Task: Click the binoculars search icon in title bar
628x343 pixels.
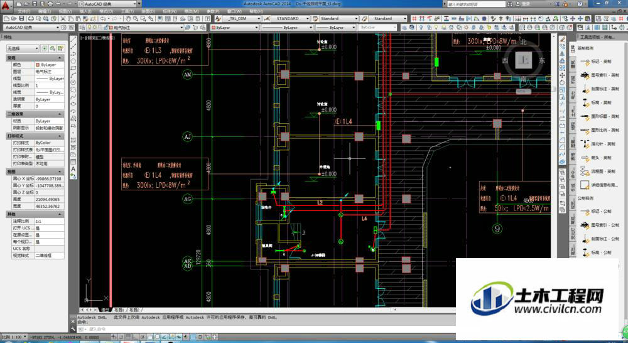Action: (x=510, y=4)
